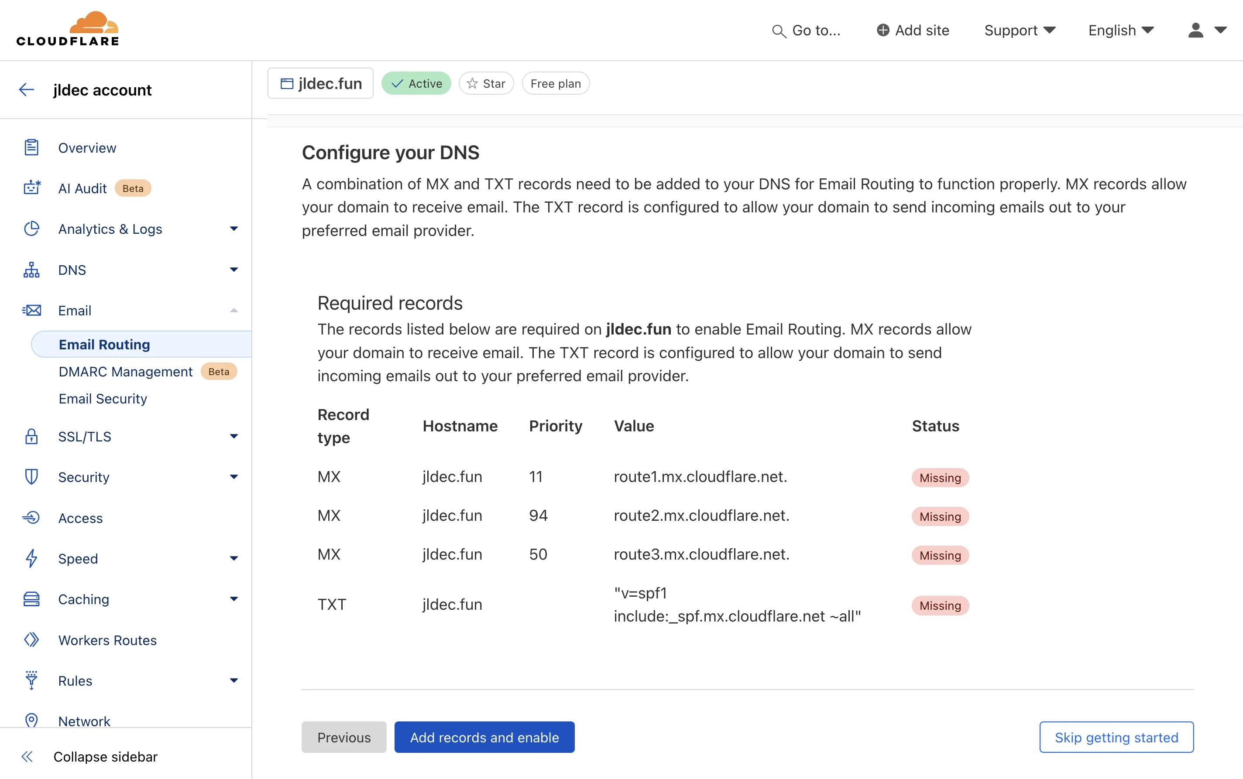
Task: Click the Security sidebar icon
Action: 31,477
